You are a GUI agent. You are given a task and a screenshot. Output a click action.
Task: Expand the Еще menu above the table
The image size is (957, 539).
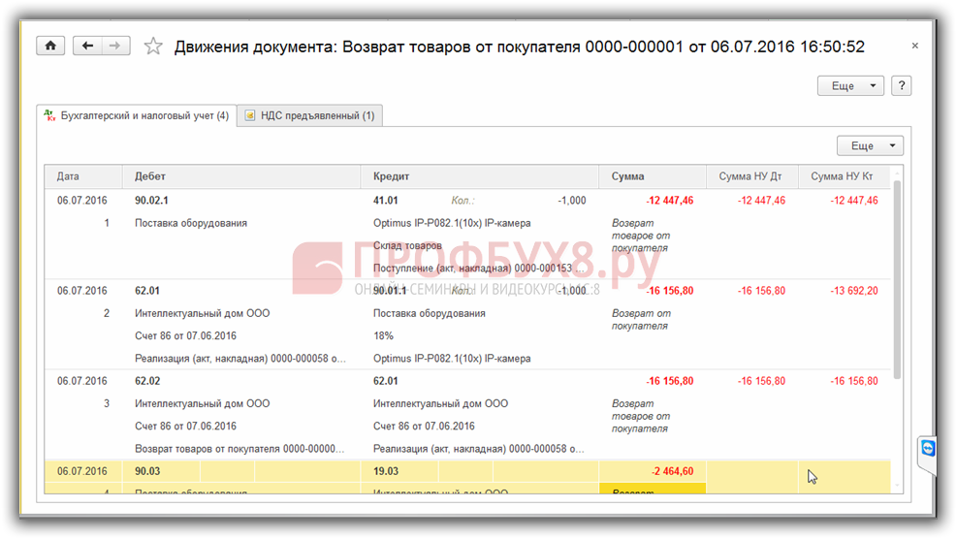click(x=870, y=145)
